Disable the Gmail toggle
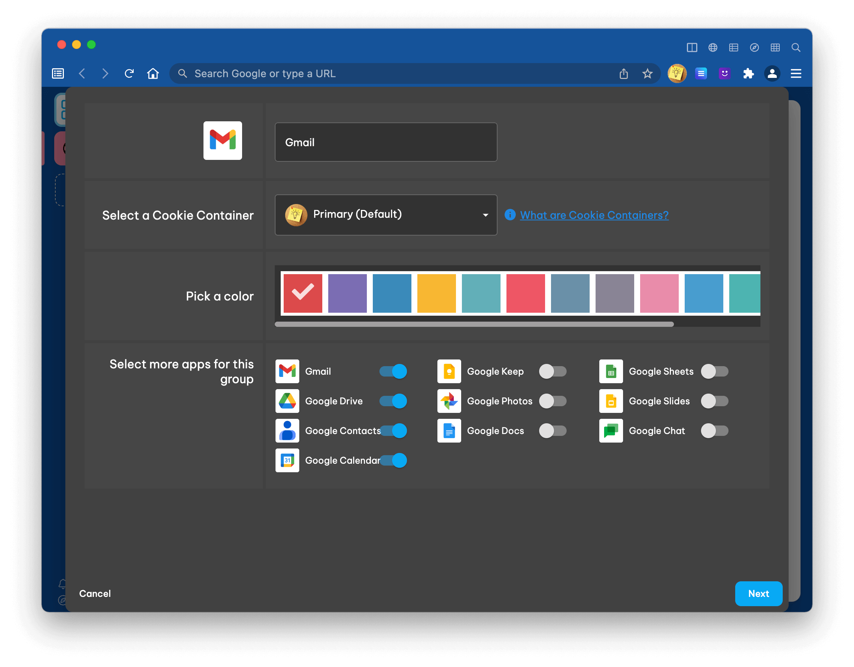The image size is (854, 667). (393, 371)
